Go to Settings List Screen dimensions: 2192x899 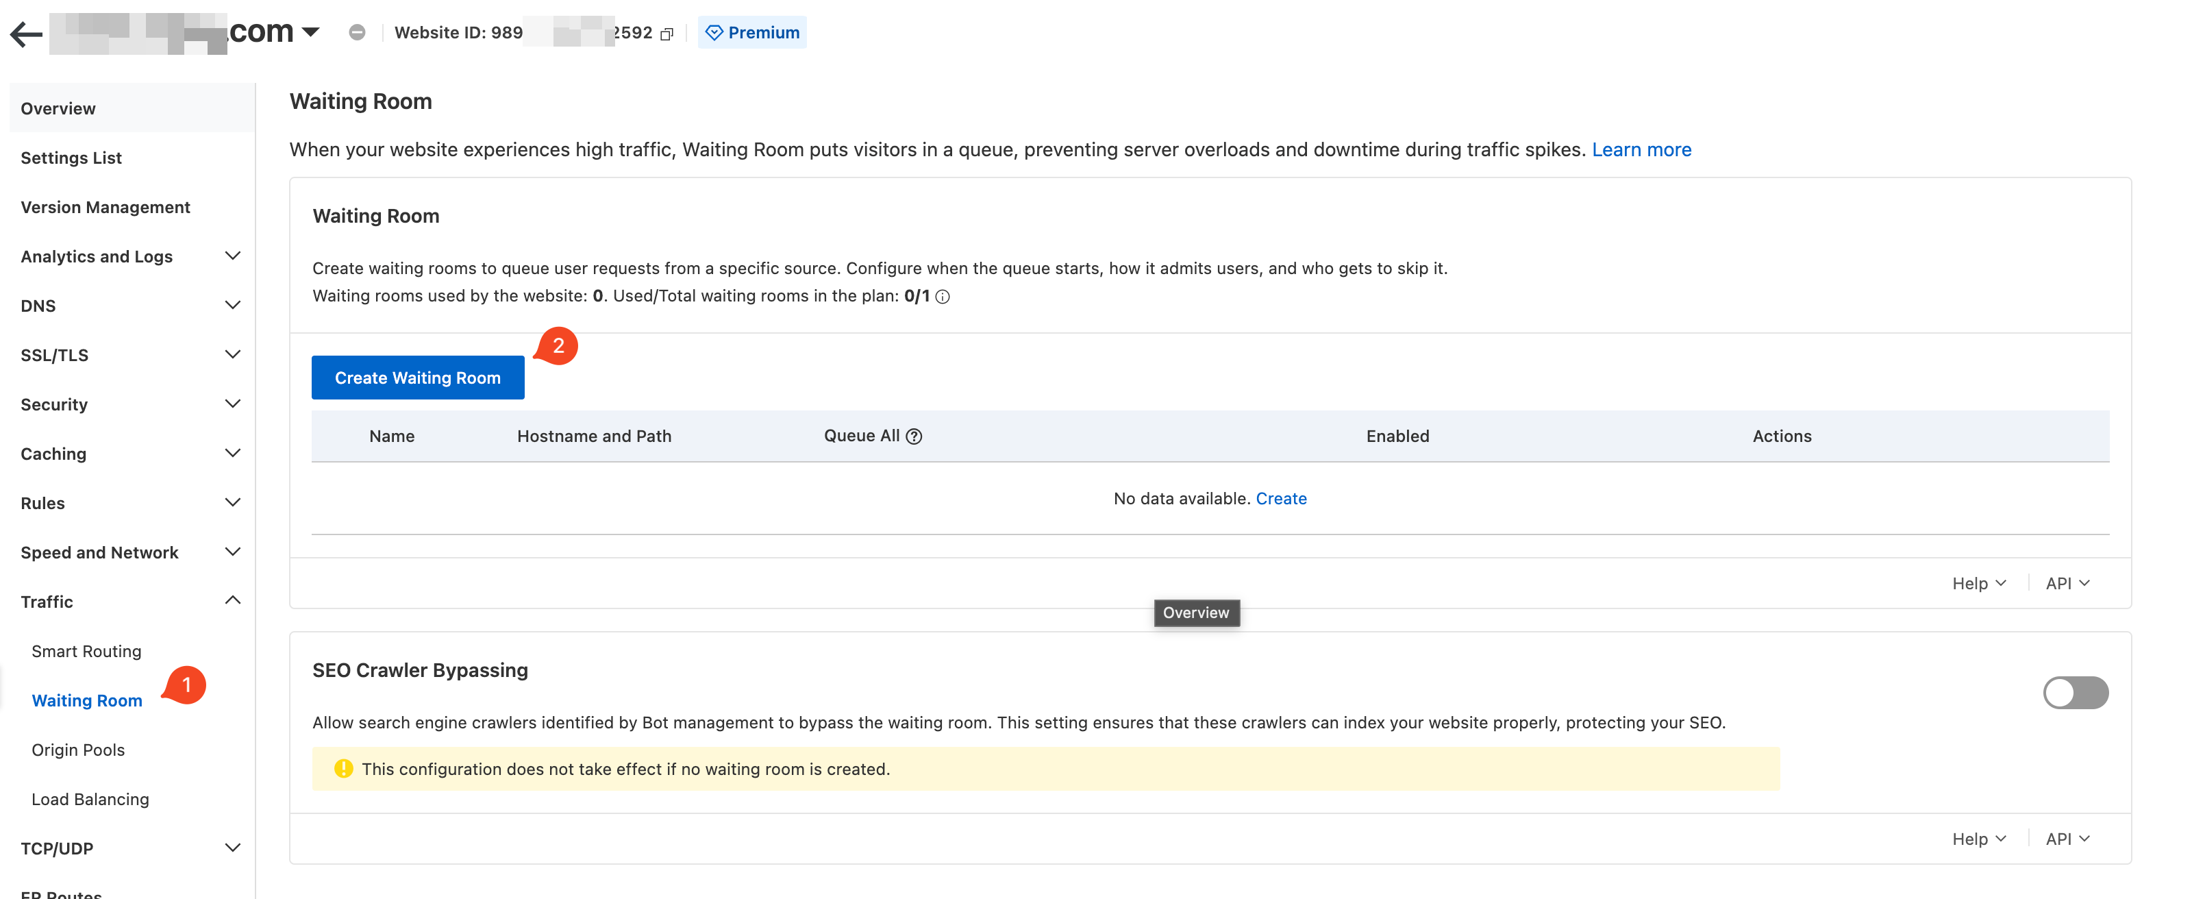pos(71,158)
